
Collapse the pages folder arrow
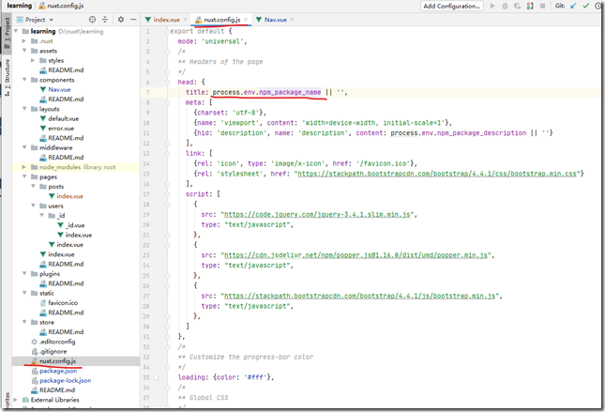point(24,176)
